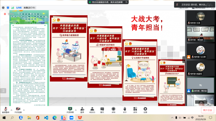Open screen recorder app on taskbar
Screen dimensions: 216x121
63,118
